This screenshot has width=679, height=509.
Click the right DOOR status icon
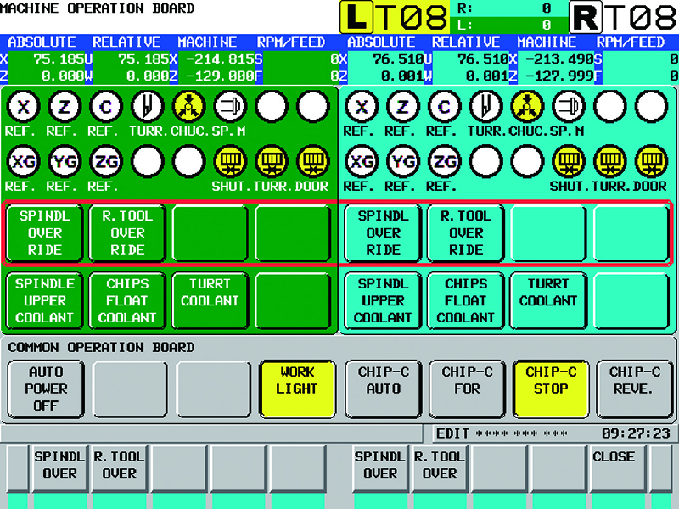(651, 159)
